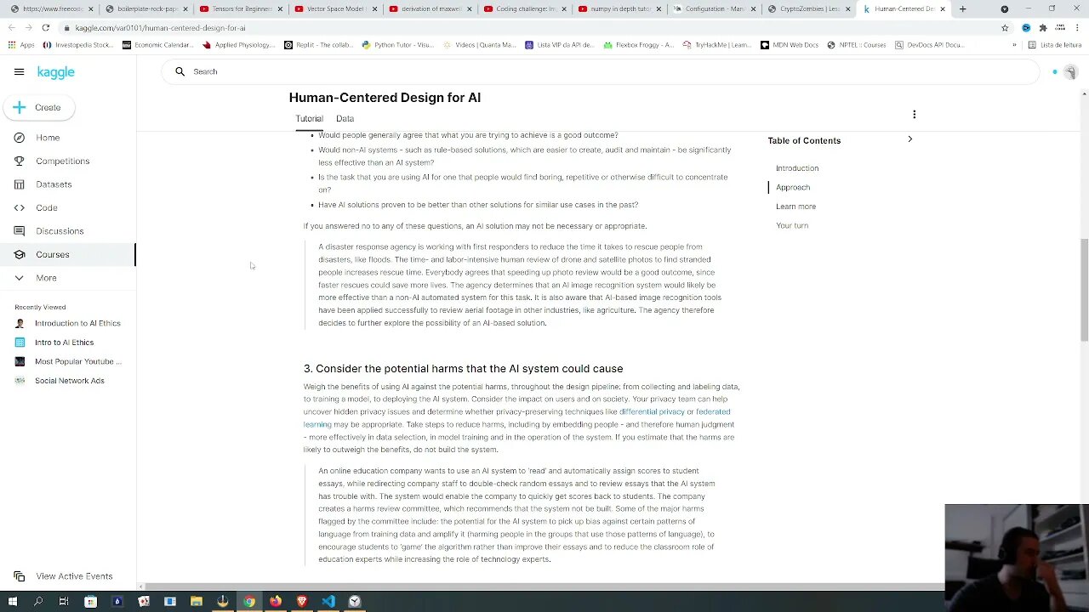The image size is (1089, 612).
Task: Open Python Tutor bookmark
Action: (x=397, y=45)
